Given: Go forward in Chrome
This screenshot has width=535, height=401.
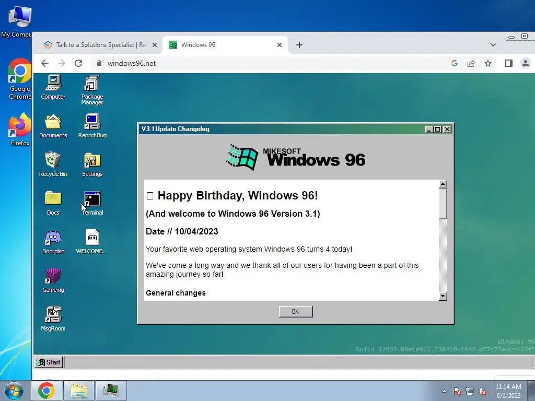Looking at the screenshot, I should point(62,63).
